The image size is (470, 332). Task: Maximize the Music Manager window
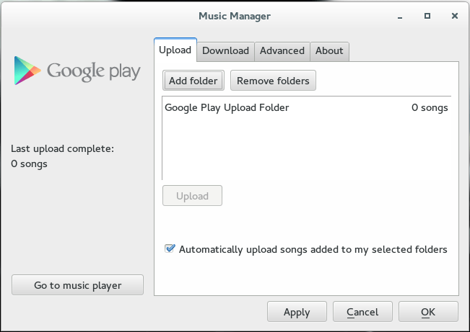pyautogui.click(x=427, y=16)
